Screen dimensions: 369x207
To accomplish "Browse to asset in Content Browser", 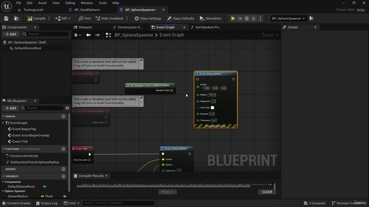I will [x=17, y=18].
